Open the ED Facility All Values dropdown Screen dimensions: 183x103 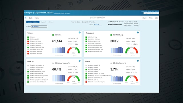click(39, 27)
